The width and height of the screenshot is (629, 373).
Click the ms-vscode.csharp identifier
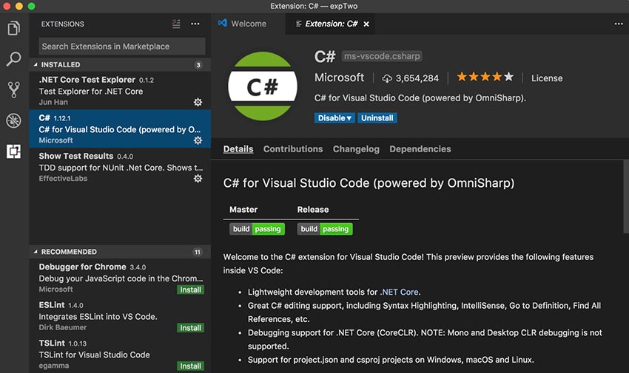(x=382, y=56)
